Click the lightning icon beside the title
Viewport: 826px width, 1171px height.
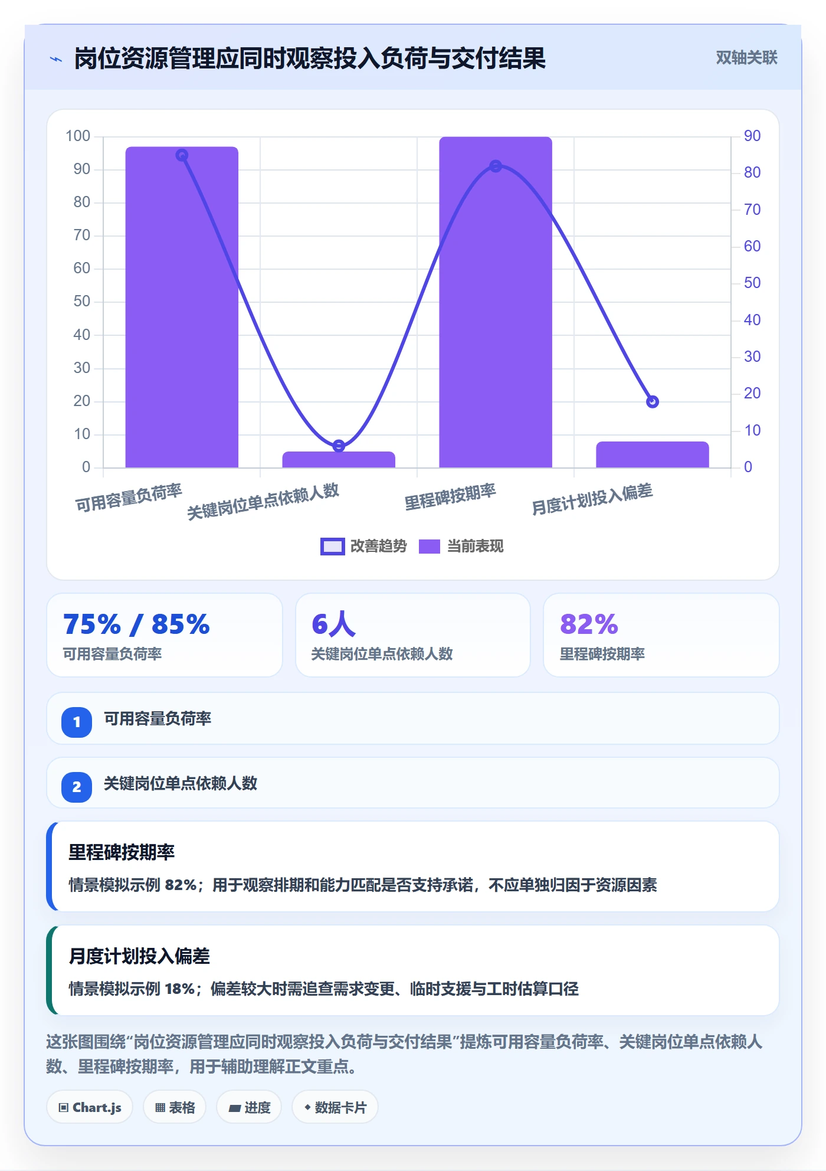(x=56, y=59)
